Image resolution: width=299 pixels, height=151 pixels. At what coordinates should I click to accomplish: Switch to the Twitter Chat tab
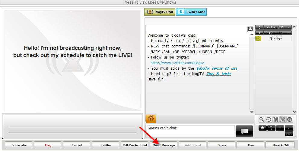(x=191, y=12)
